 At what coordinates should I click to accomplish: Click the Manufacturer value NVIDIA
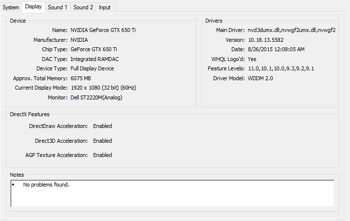(79, 40)
